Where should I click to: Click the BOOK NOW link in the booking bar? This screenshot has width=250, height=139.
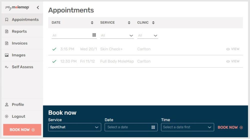pyautogui.click(x=230, y=127)
